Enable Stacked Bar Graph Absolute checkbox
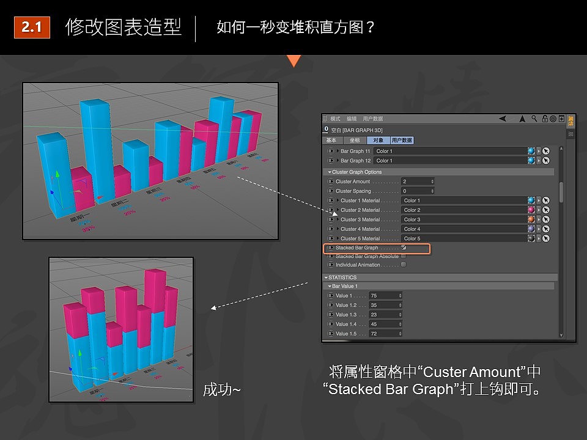The width and height of the screenshot is (587, 440). pos(404,256)
